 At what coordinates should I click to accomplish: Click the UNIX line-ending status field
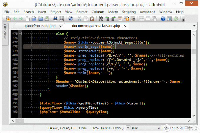click(83, 128)
